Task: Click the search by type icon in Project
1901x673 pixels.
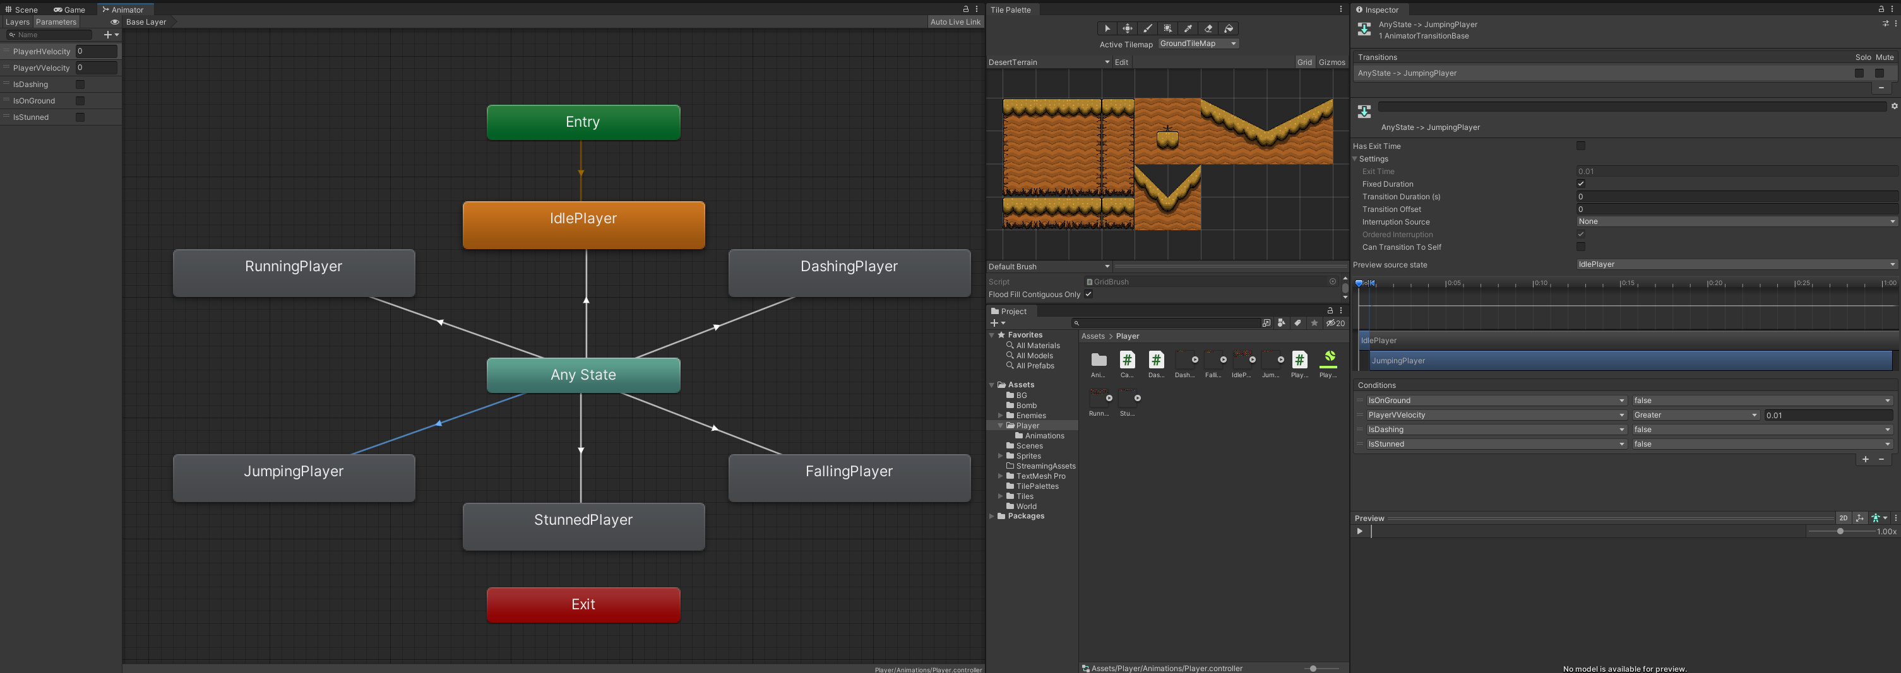Action: 1281,323
